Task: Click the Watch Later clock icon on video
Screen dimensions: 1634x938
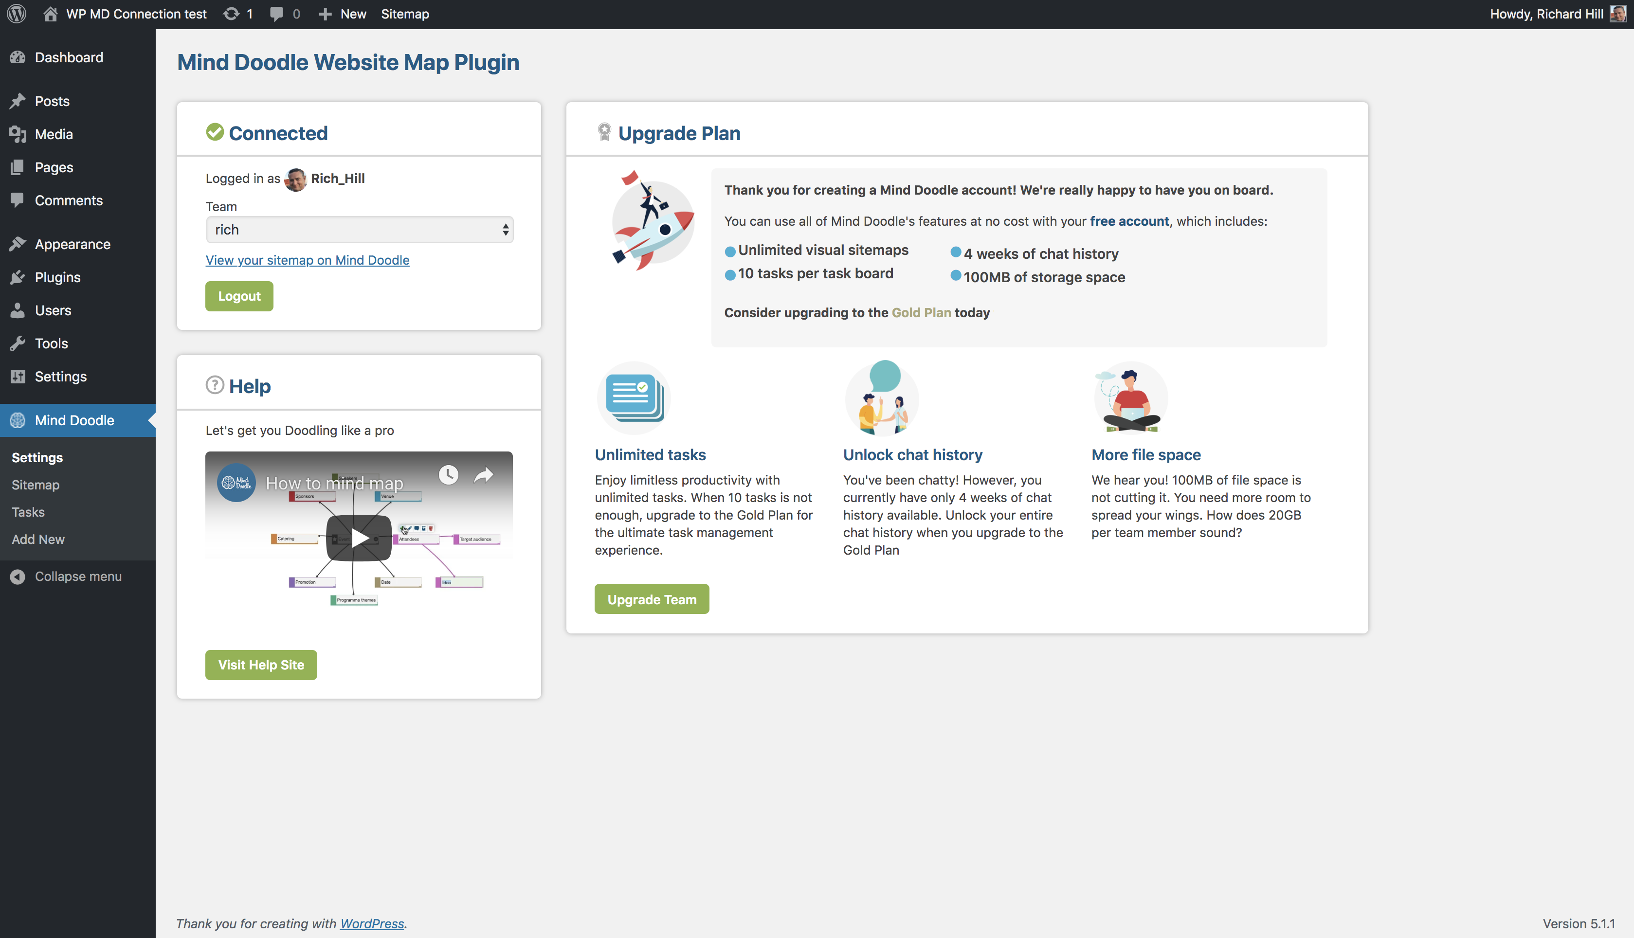Action: pos(449,475)
